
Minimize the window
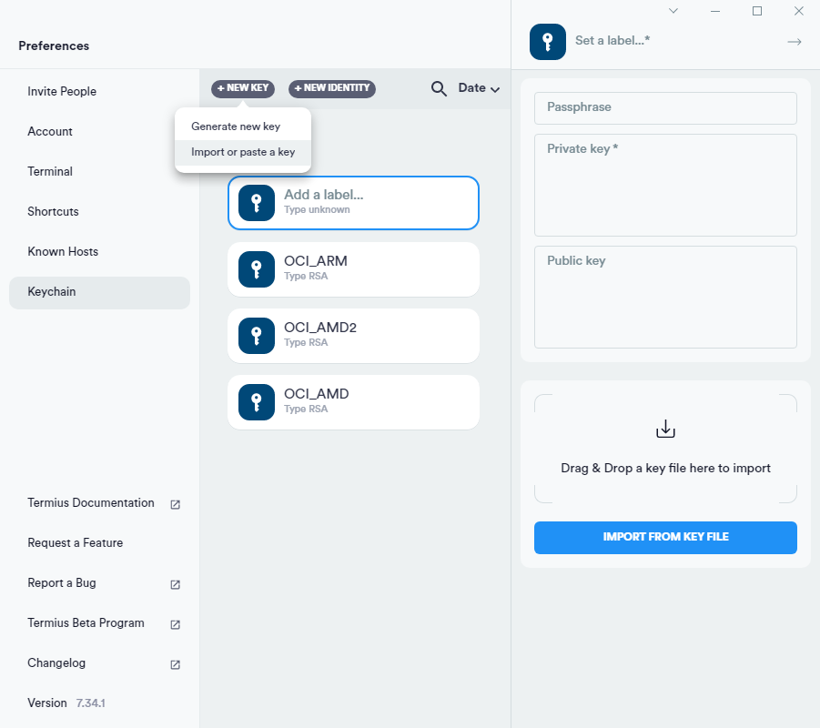[x=715, y=11]
